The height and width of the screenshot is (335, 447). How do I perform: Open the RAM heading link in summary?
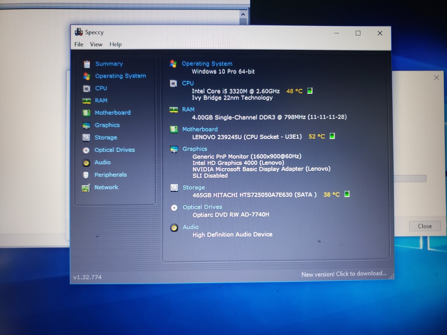(x=188, y=109)
